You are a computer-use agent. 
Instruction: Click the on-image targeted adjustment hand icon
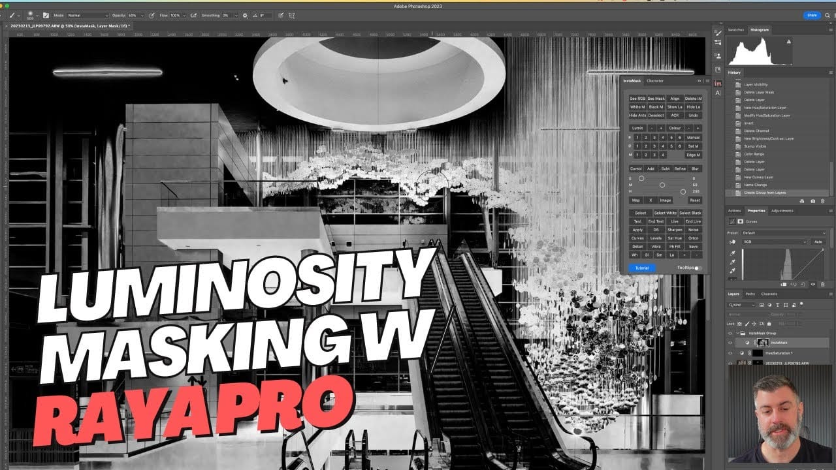(732, 242)
